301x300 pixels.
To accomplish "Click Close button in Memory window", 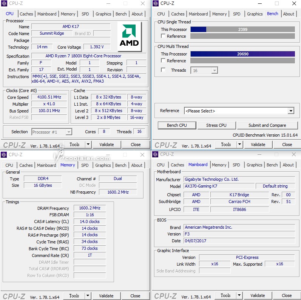I will [x=135, y=295].
